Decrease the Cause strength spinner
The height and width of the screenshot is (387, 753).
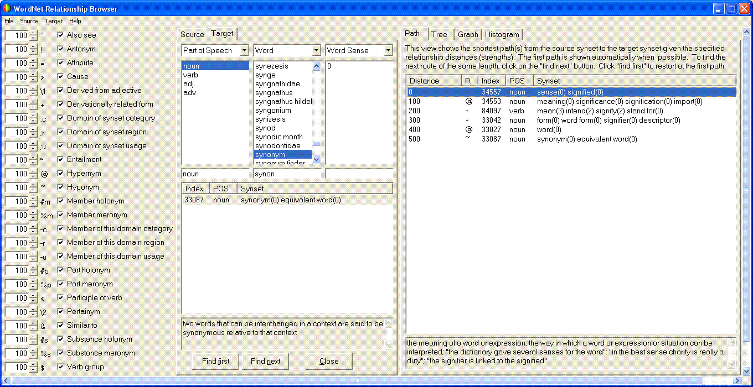click(x=34, y=79)
